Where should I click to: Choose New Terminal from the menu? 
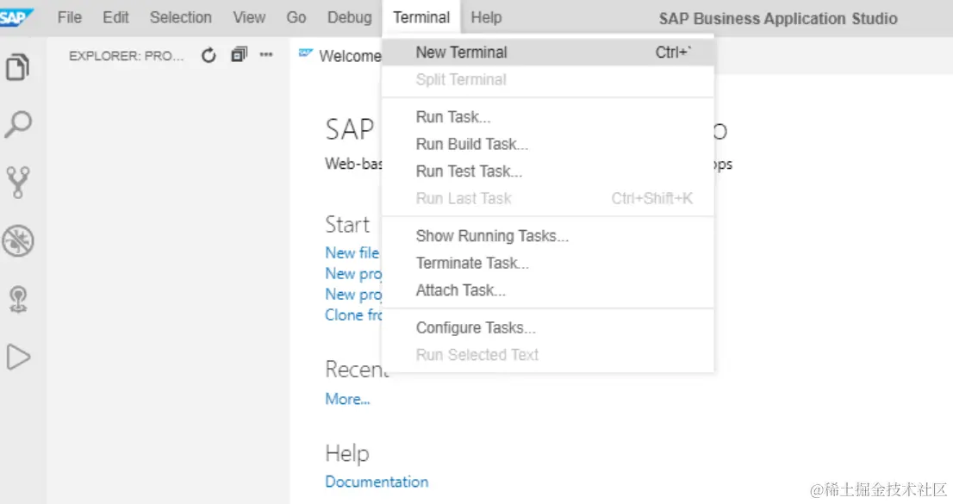[548, 53]
